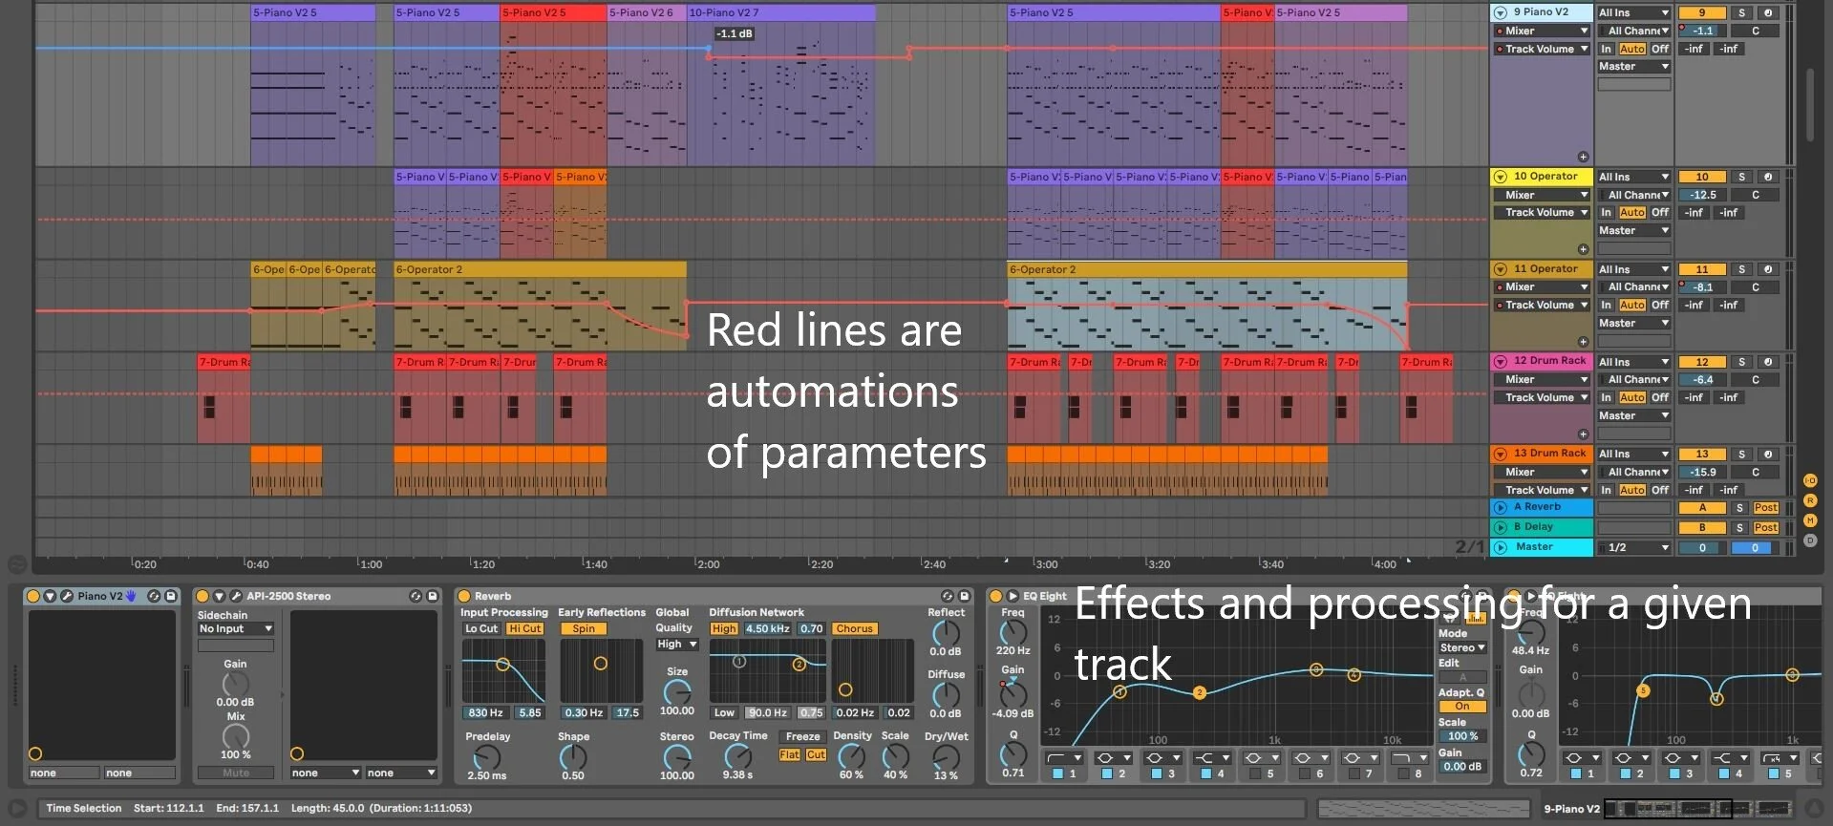Deactivate track 12 Drum Rack activator
The image size is (1833, 826).
pyautogui.click(x=1702, y=362)
